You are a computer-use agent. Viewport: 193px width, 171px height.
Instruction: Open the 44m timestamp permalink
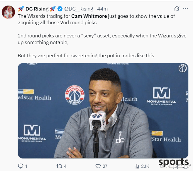pos(102,9)
